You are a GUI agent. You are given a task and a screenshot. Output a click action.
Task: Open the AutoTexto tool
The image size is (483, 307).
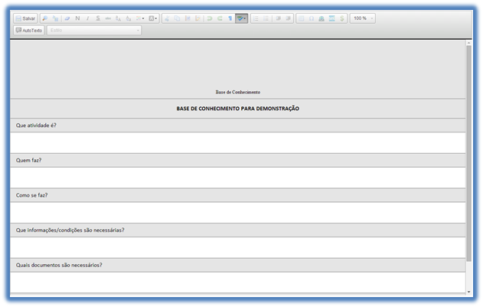click(29, 31)
